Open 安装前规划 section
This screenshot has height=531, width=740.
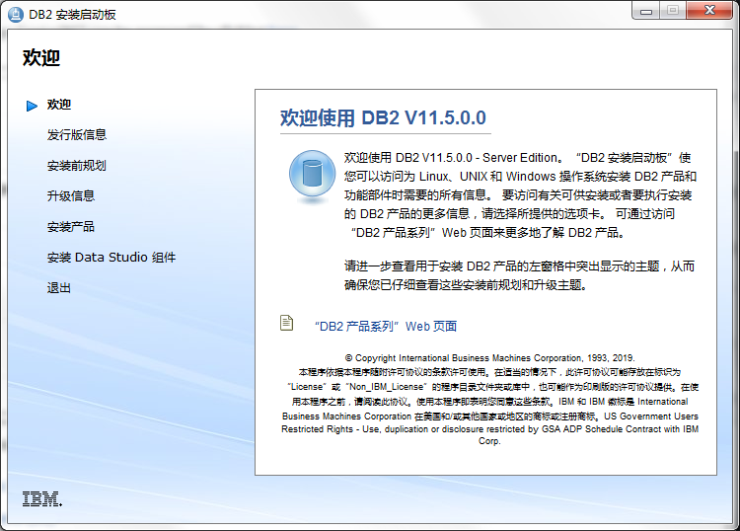click(x=76, y=166)
